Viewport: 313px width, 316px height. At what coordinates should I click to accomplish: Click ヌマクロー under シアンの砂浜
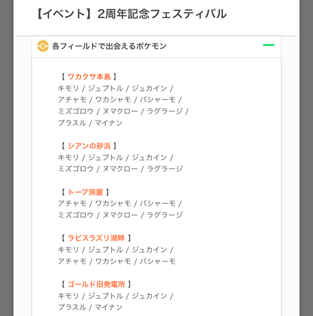click(120, 169)
